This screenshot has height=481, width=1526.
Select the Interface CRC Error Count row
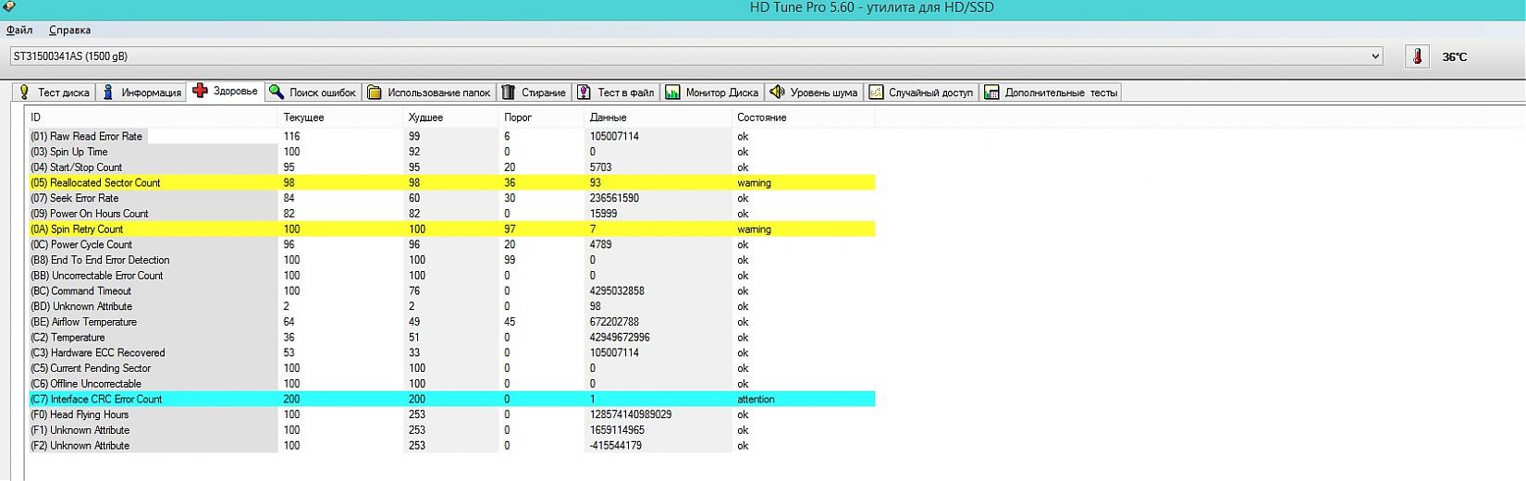pyautogui.click(x=105, y=400)
